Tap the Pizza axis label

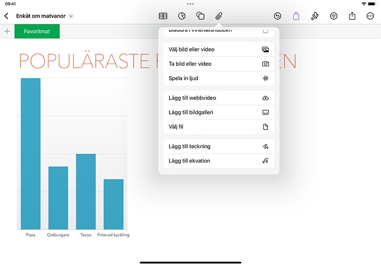tap(31, 235)
